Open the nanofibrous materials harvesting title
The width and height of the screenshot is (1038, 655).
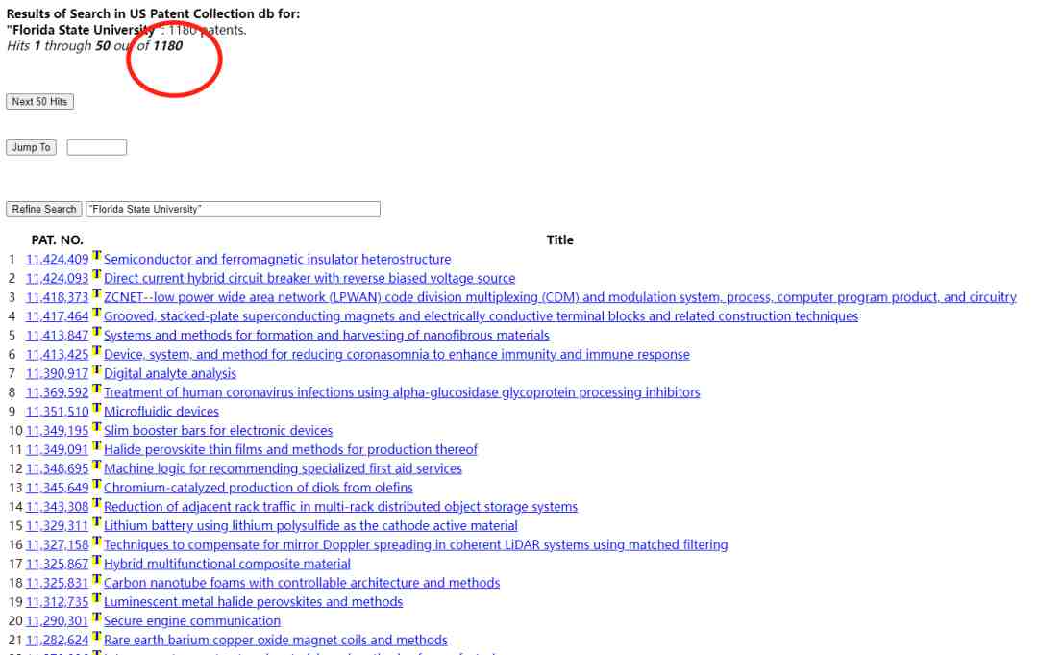coord(327,336)
